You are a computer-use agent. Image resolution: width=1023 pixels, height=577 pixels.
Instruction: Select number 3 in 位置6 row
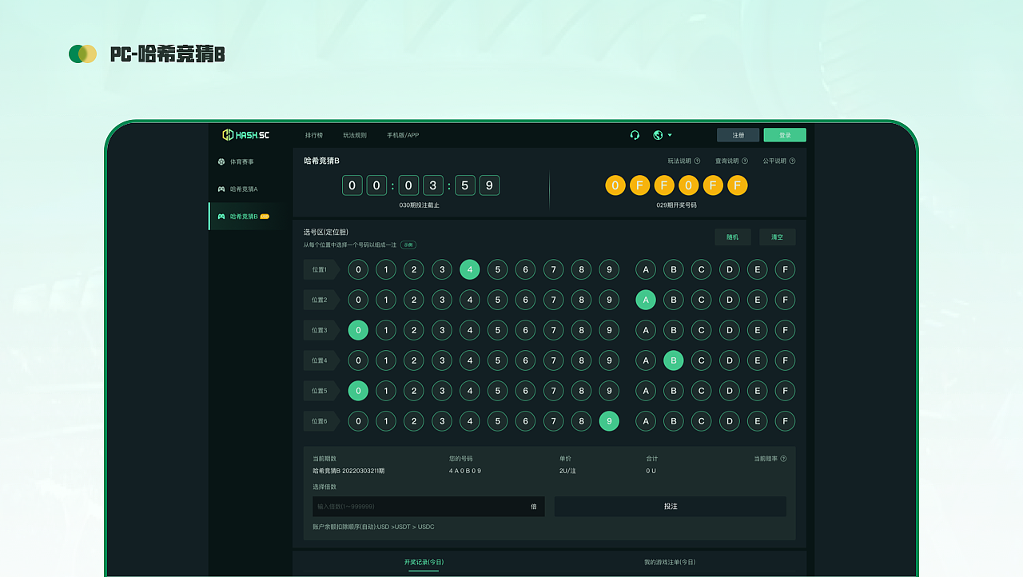tap(442, 421)
